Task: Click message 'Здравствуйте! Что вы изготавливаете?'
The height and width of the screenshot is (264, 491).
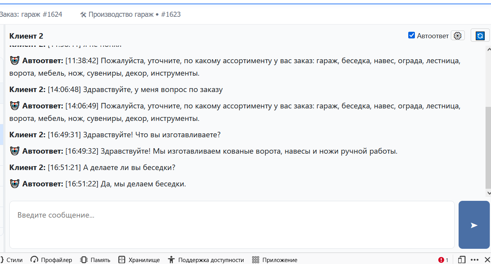Action: tap(152, 135)
